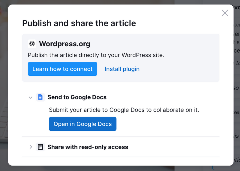Select the Send to Google Docs heading
Viewport: 240px width, 171px height.
(77, 97)
